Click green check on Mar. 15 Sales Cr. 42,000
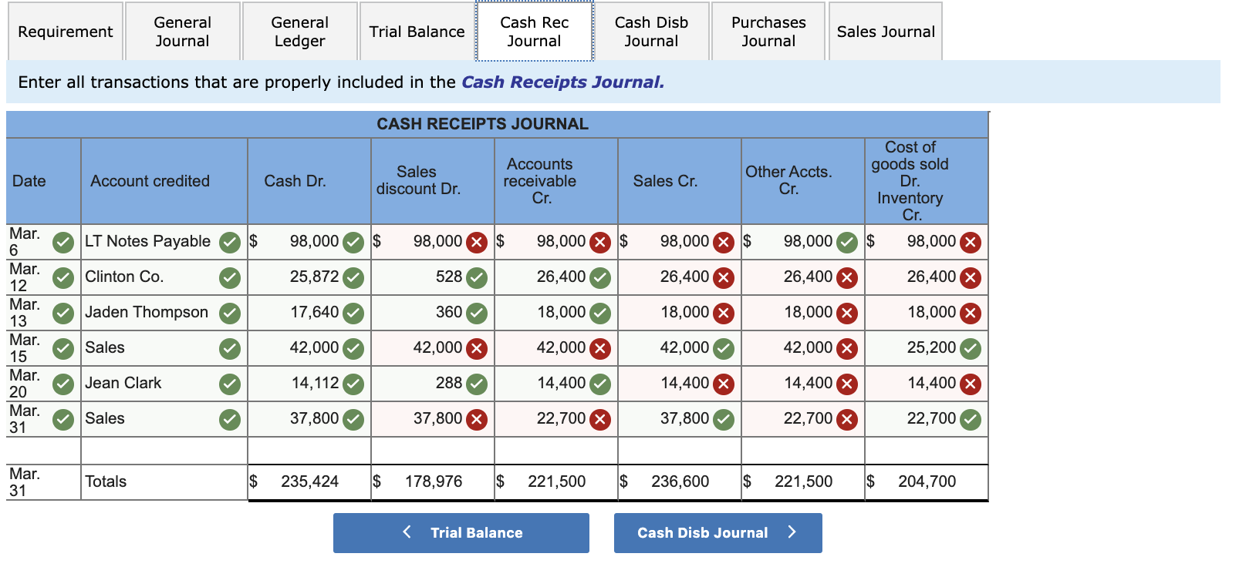The width and height of the screenshot is (1256, 587). (724, 349)
